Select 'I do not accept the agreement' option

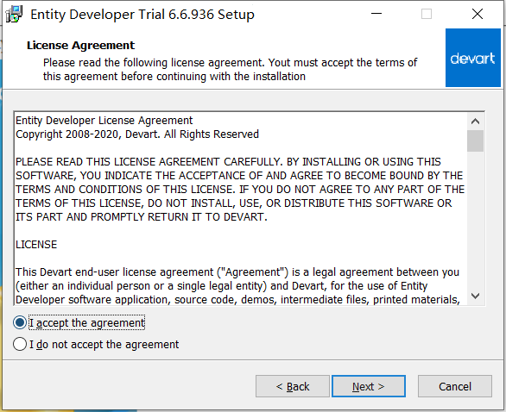click(20, 344)
